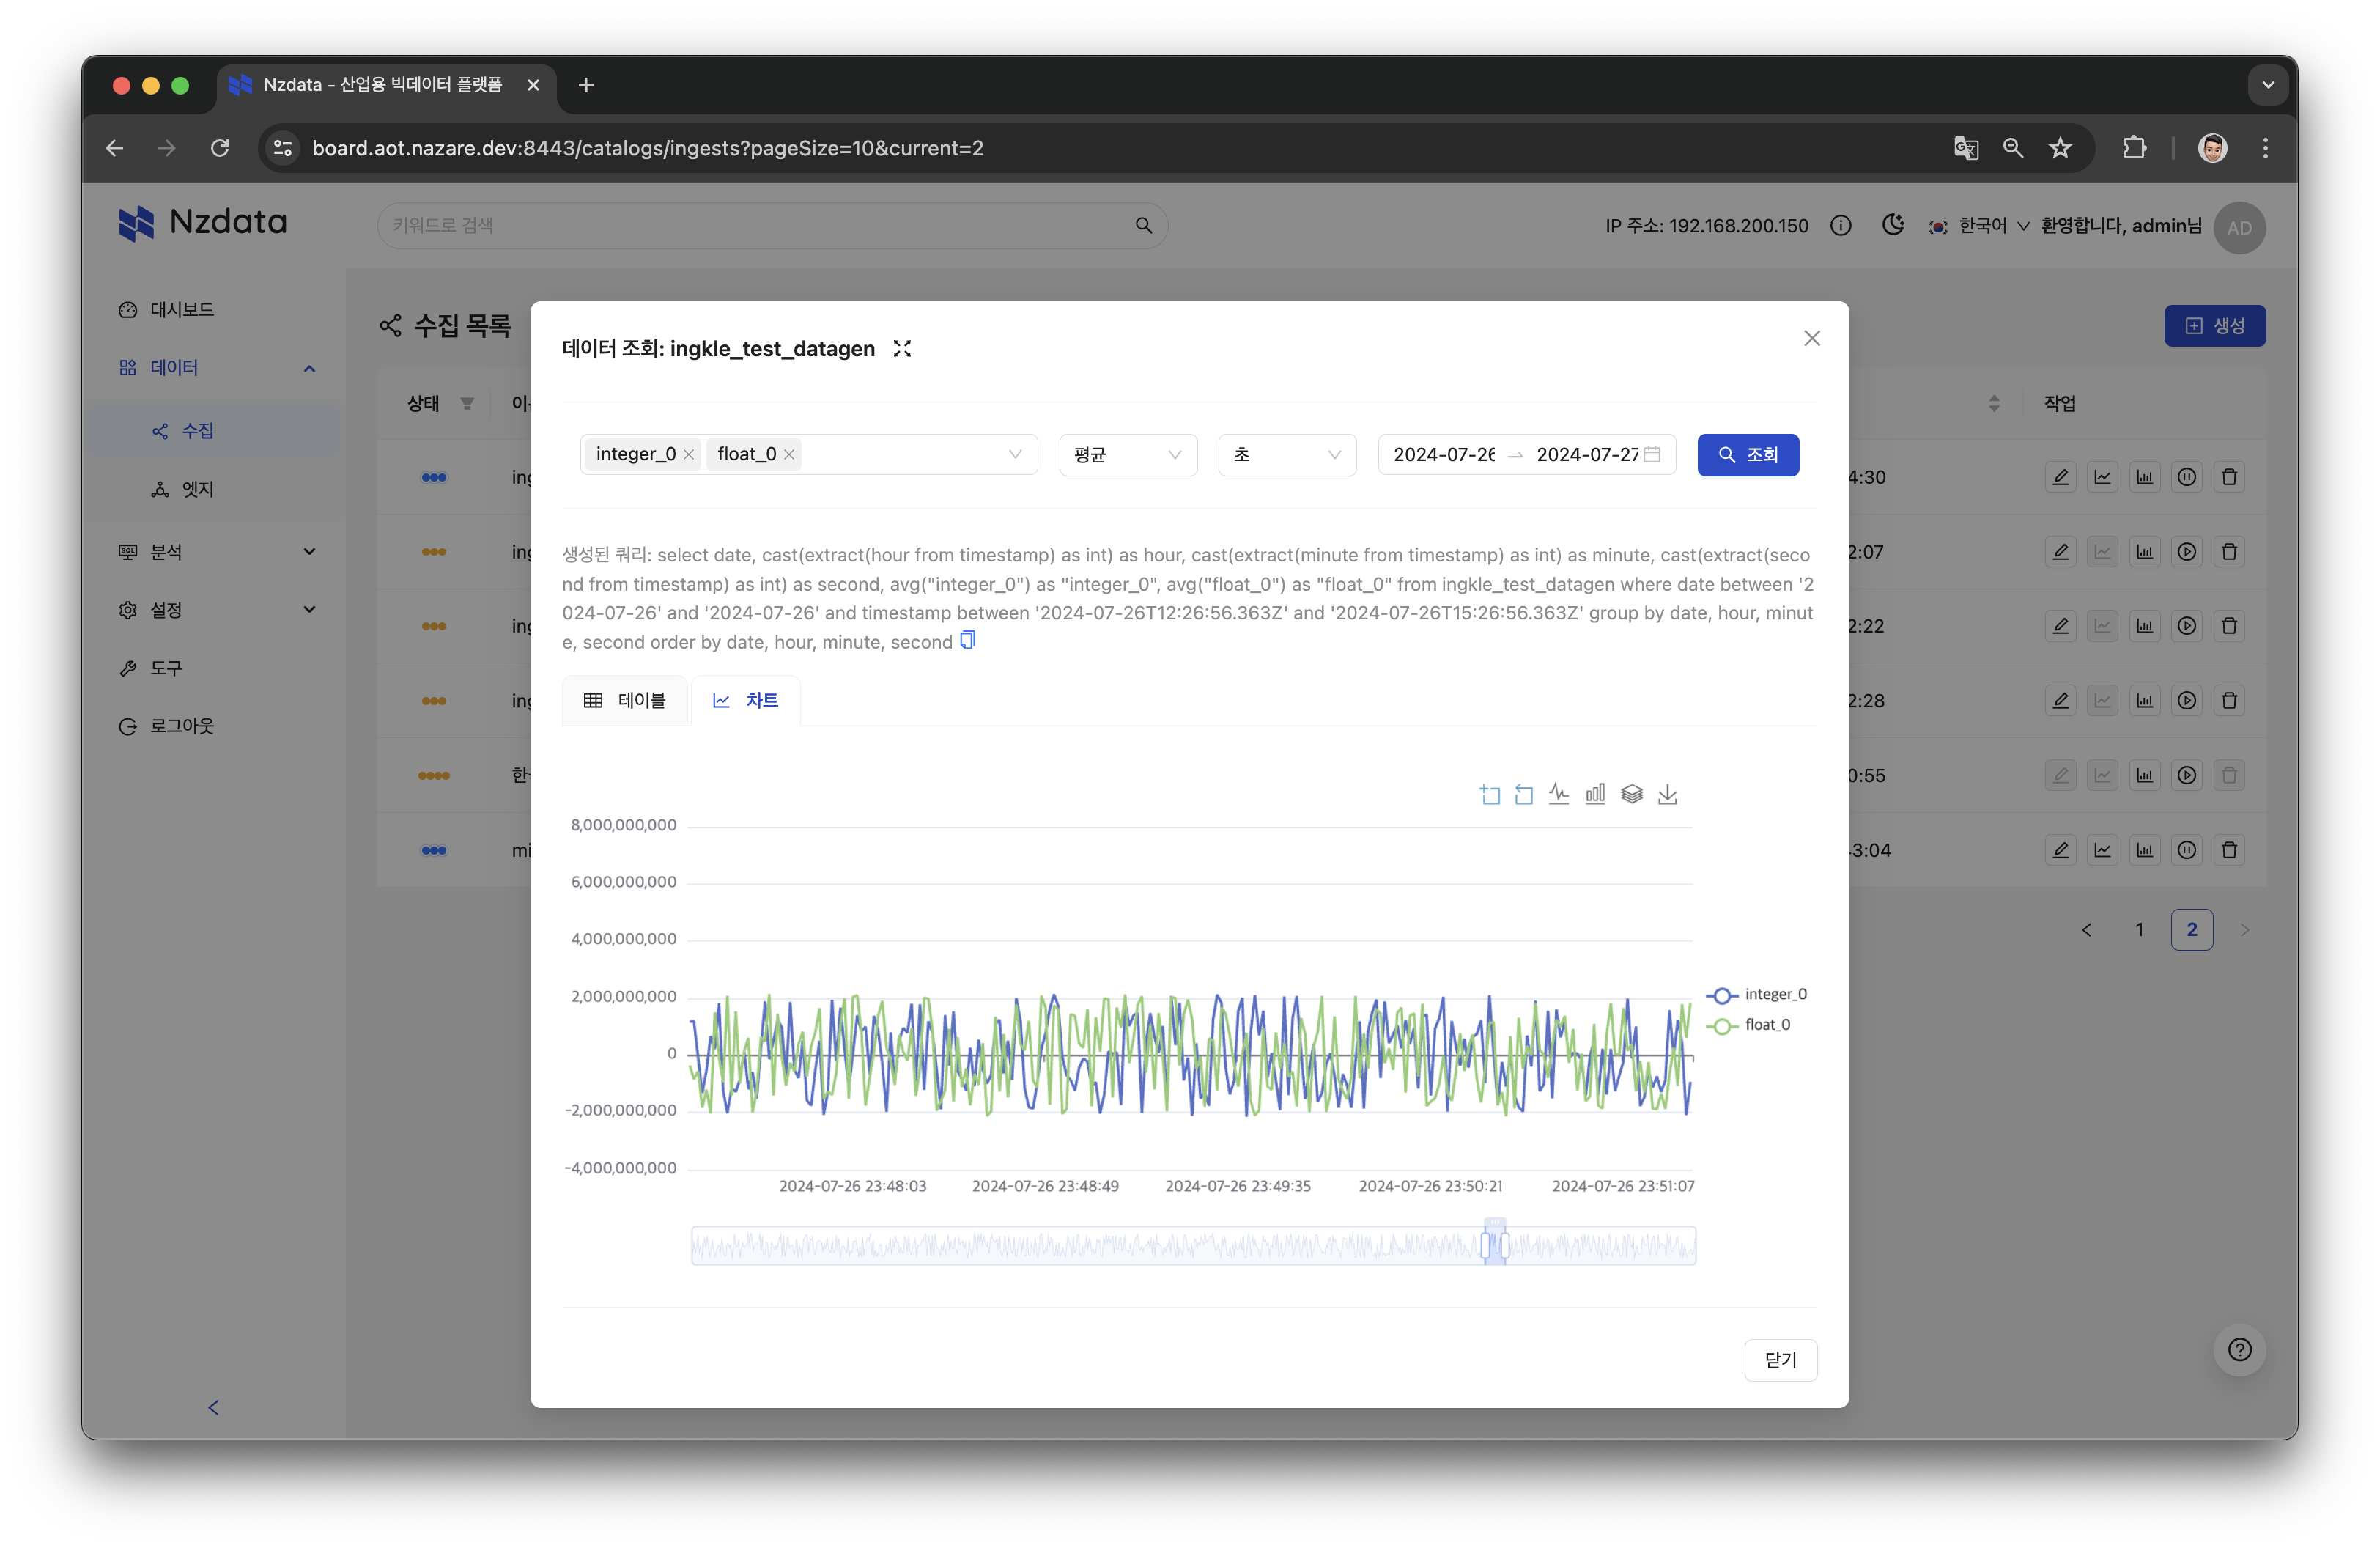Click the 생성 create button

pos(2215,325)
